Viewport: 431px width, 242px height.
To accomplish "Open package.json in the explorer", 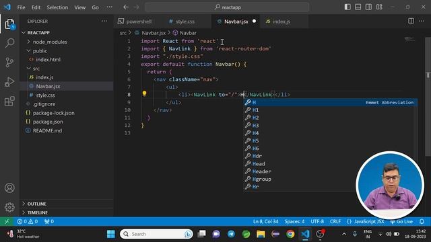I will 48,122.
